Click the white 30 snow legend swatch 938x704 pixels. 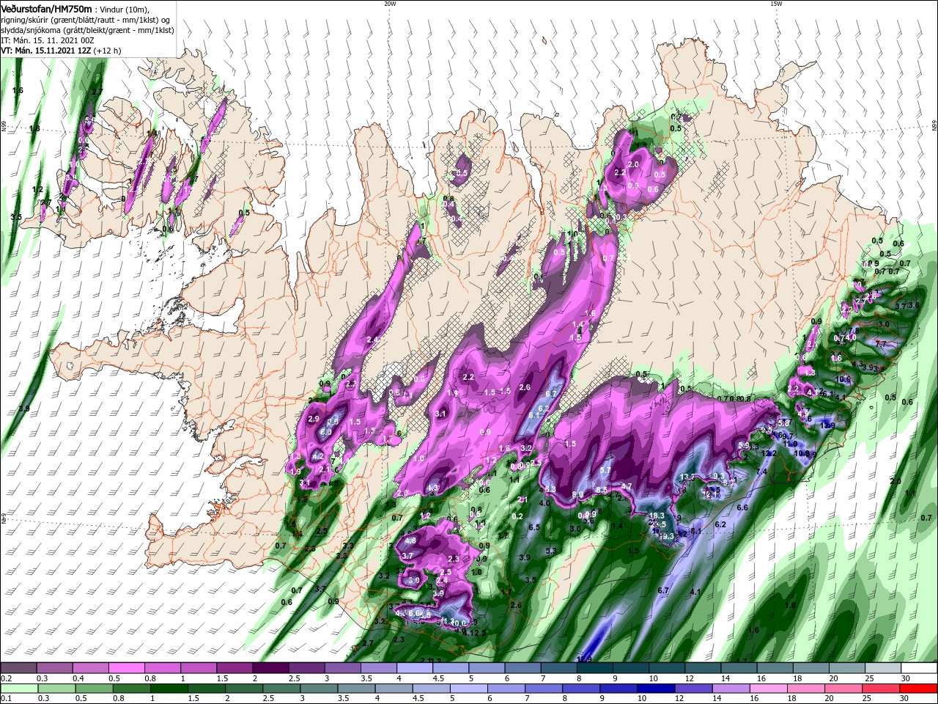tap(919, 669)
